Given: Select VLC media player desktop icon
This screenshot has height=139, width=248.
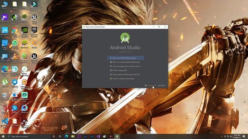Looking at the screenshot, I should click(x=15, y=58).
